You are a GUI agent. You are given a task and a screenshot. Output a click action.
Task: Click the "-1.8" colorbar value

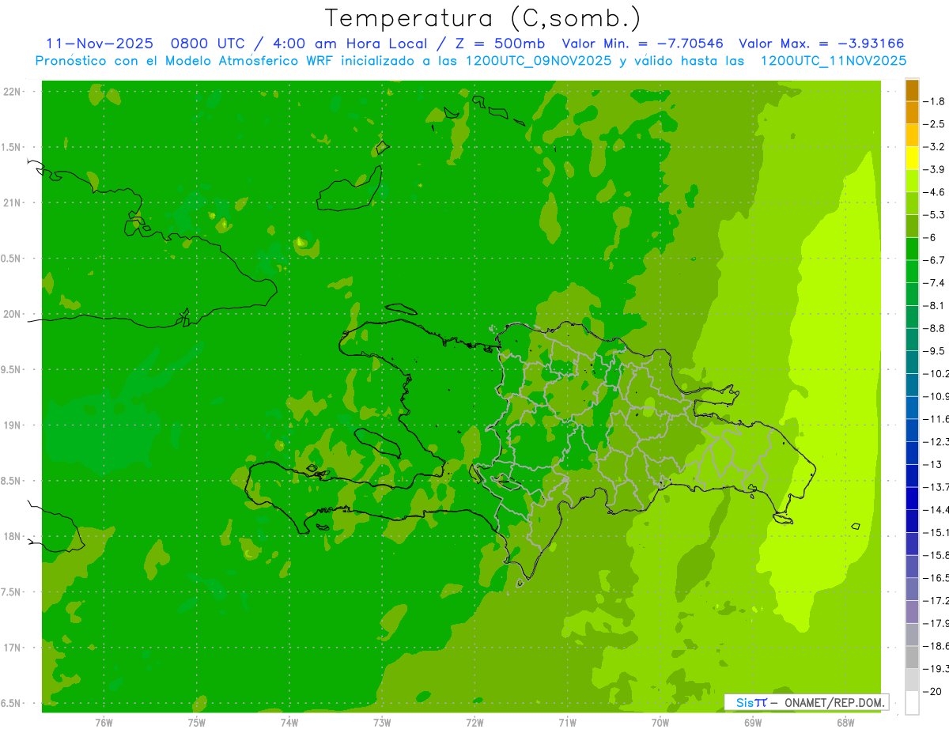(x=935, y=101)
